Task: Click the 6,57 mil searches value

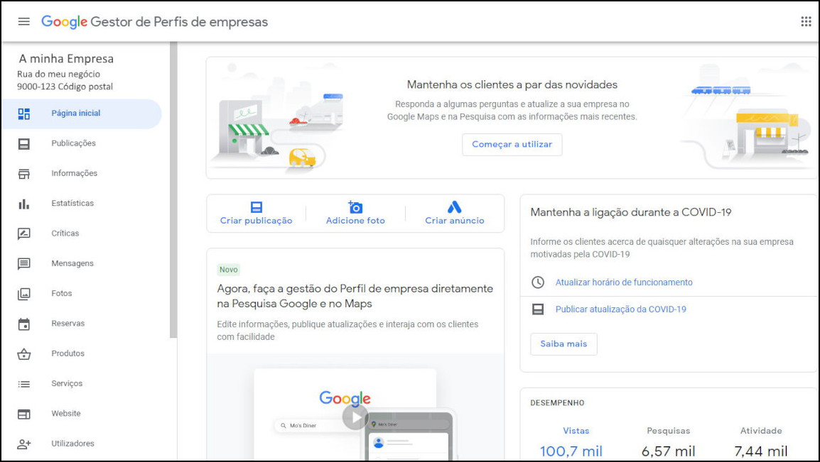Action: coord(669,451)
